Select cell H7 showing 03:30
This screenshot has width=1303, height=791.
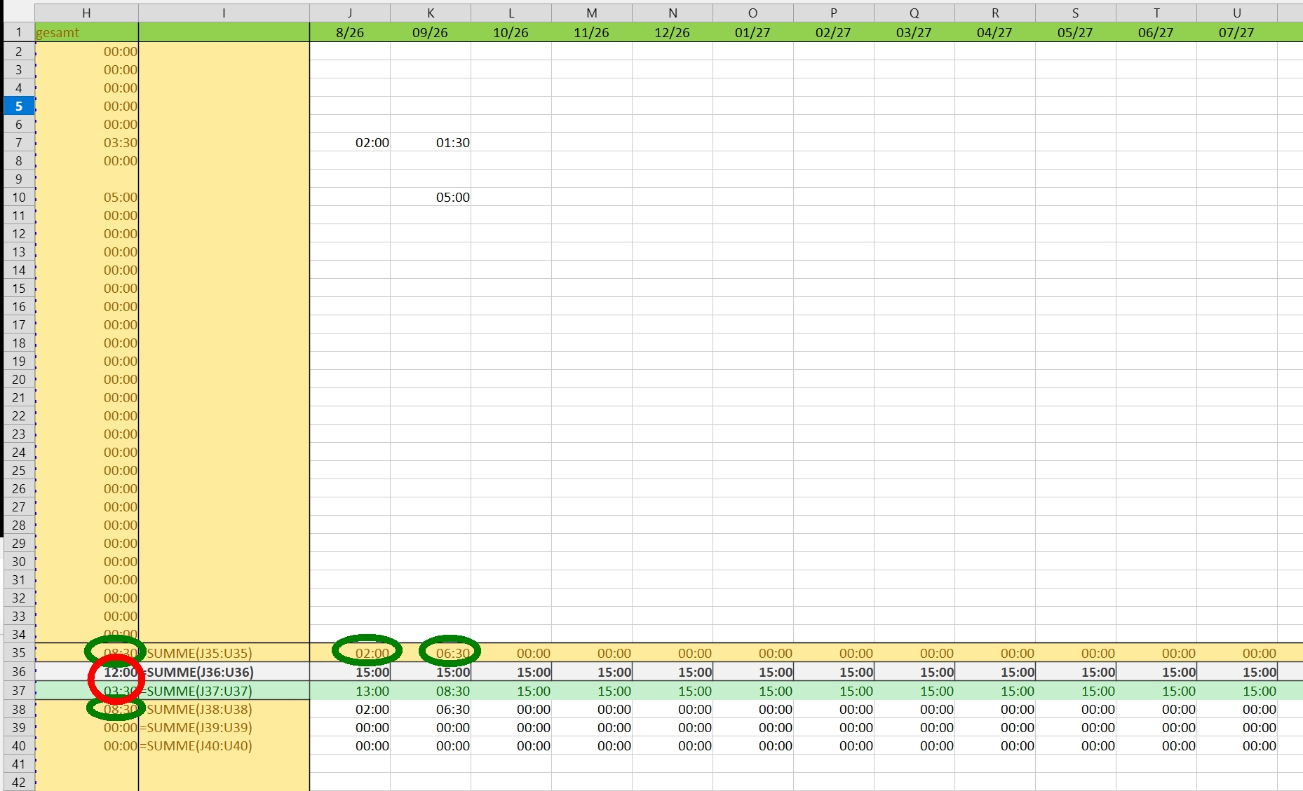pos(86,142)
